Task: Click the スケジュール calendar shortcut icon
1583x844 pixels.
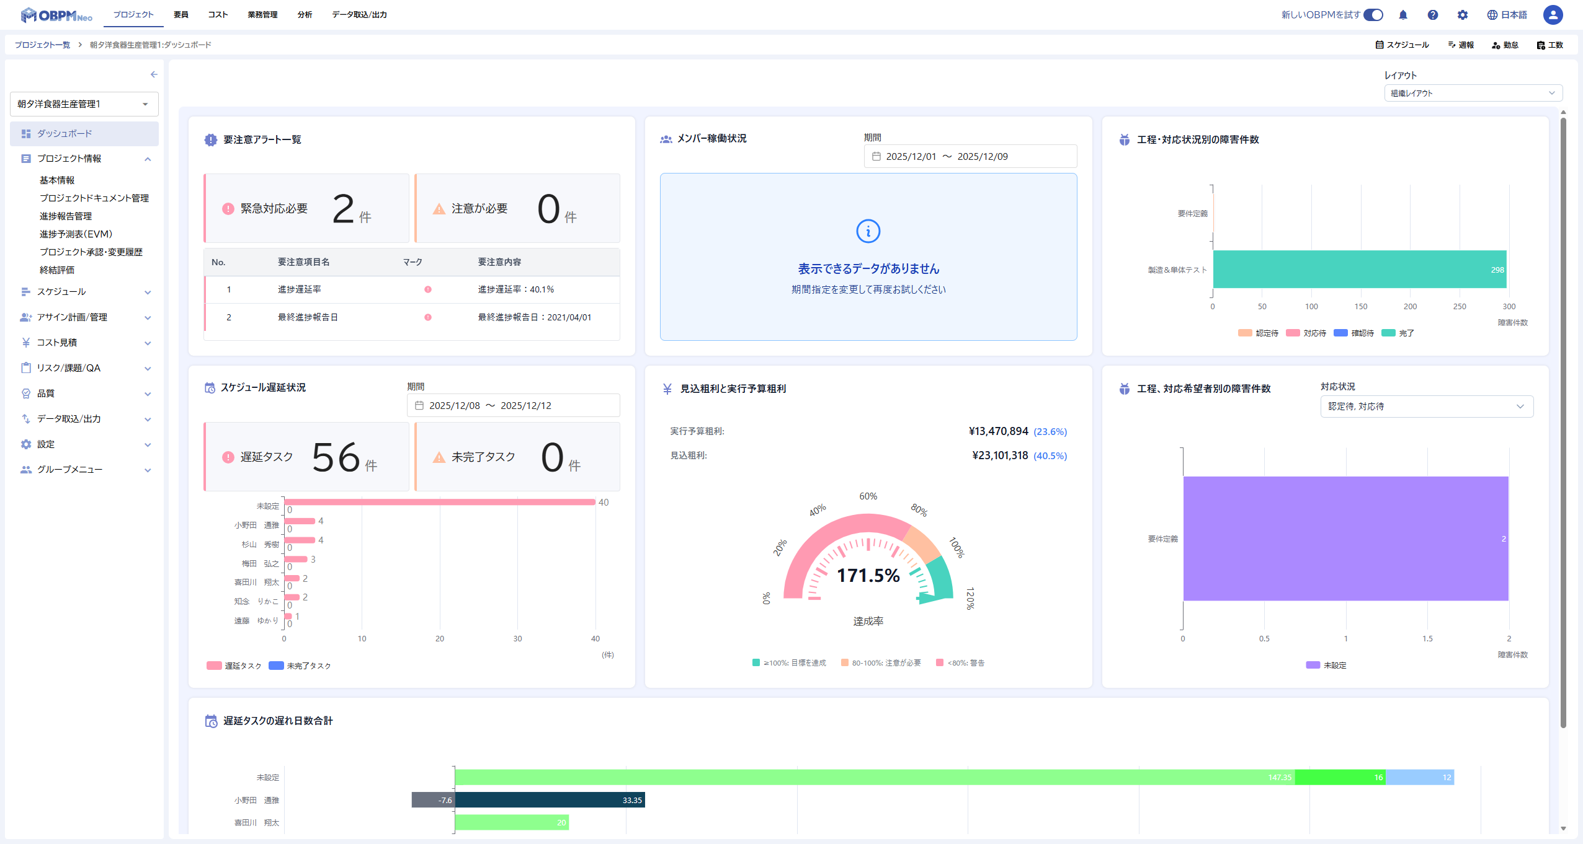Action: [1380, 45]
